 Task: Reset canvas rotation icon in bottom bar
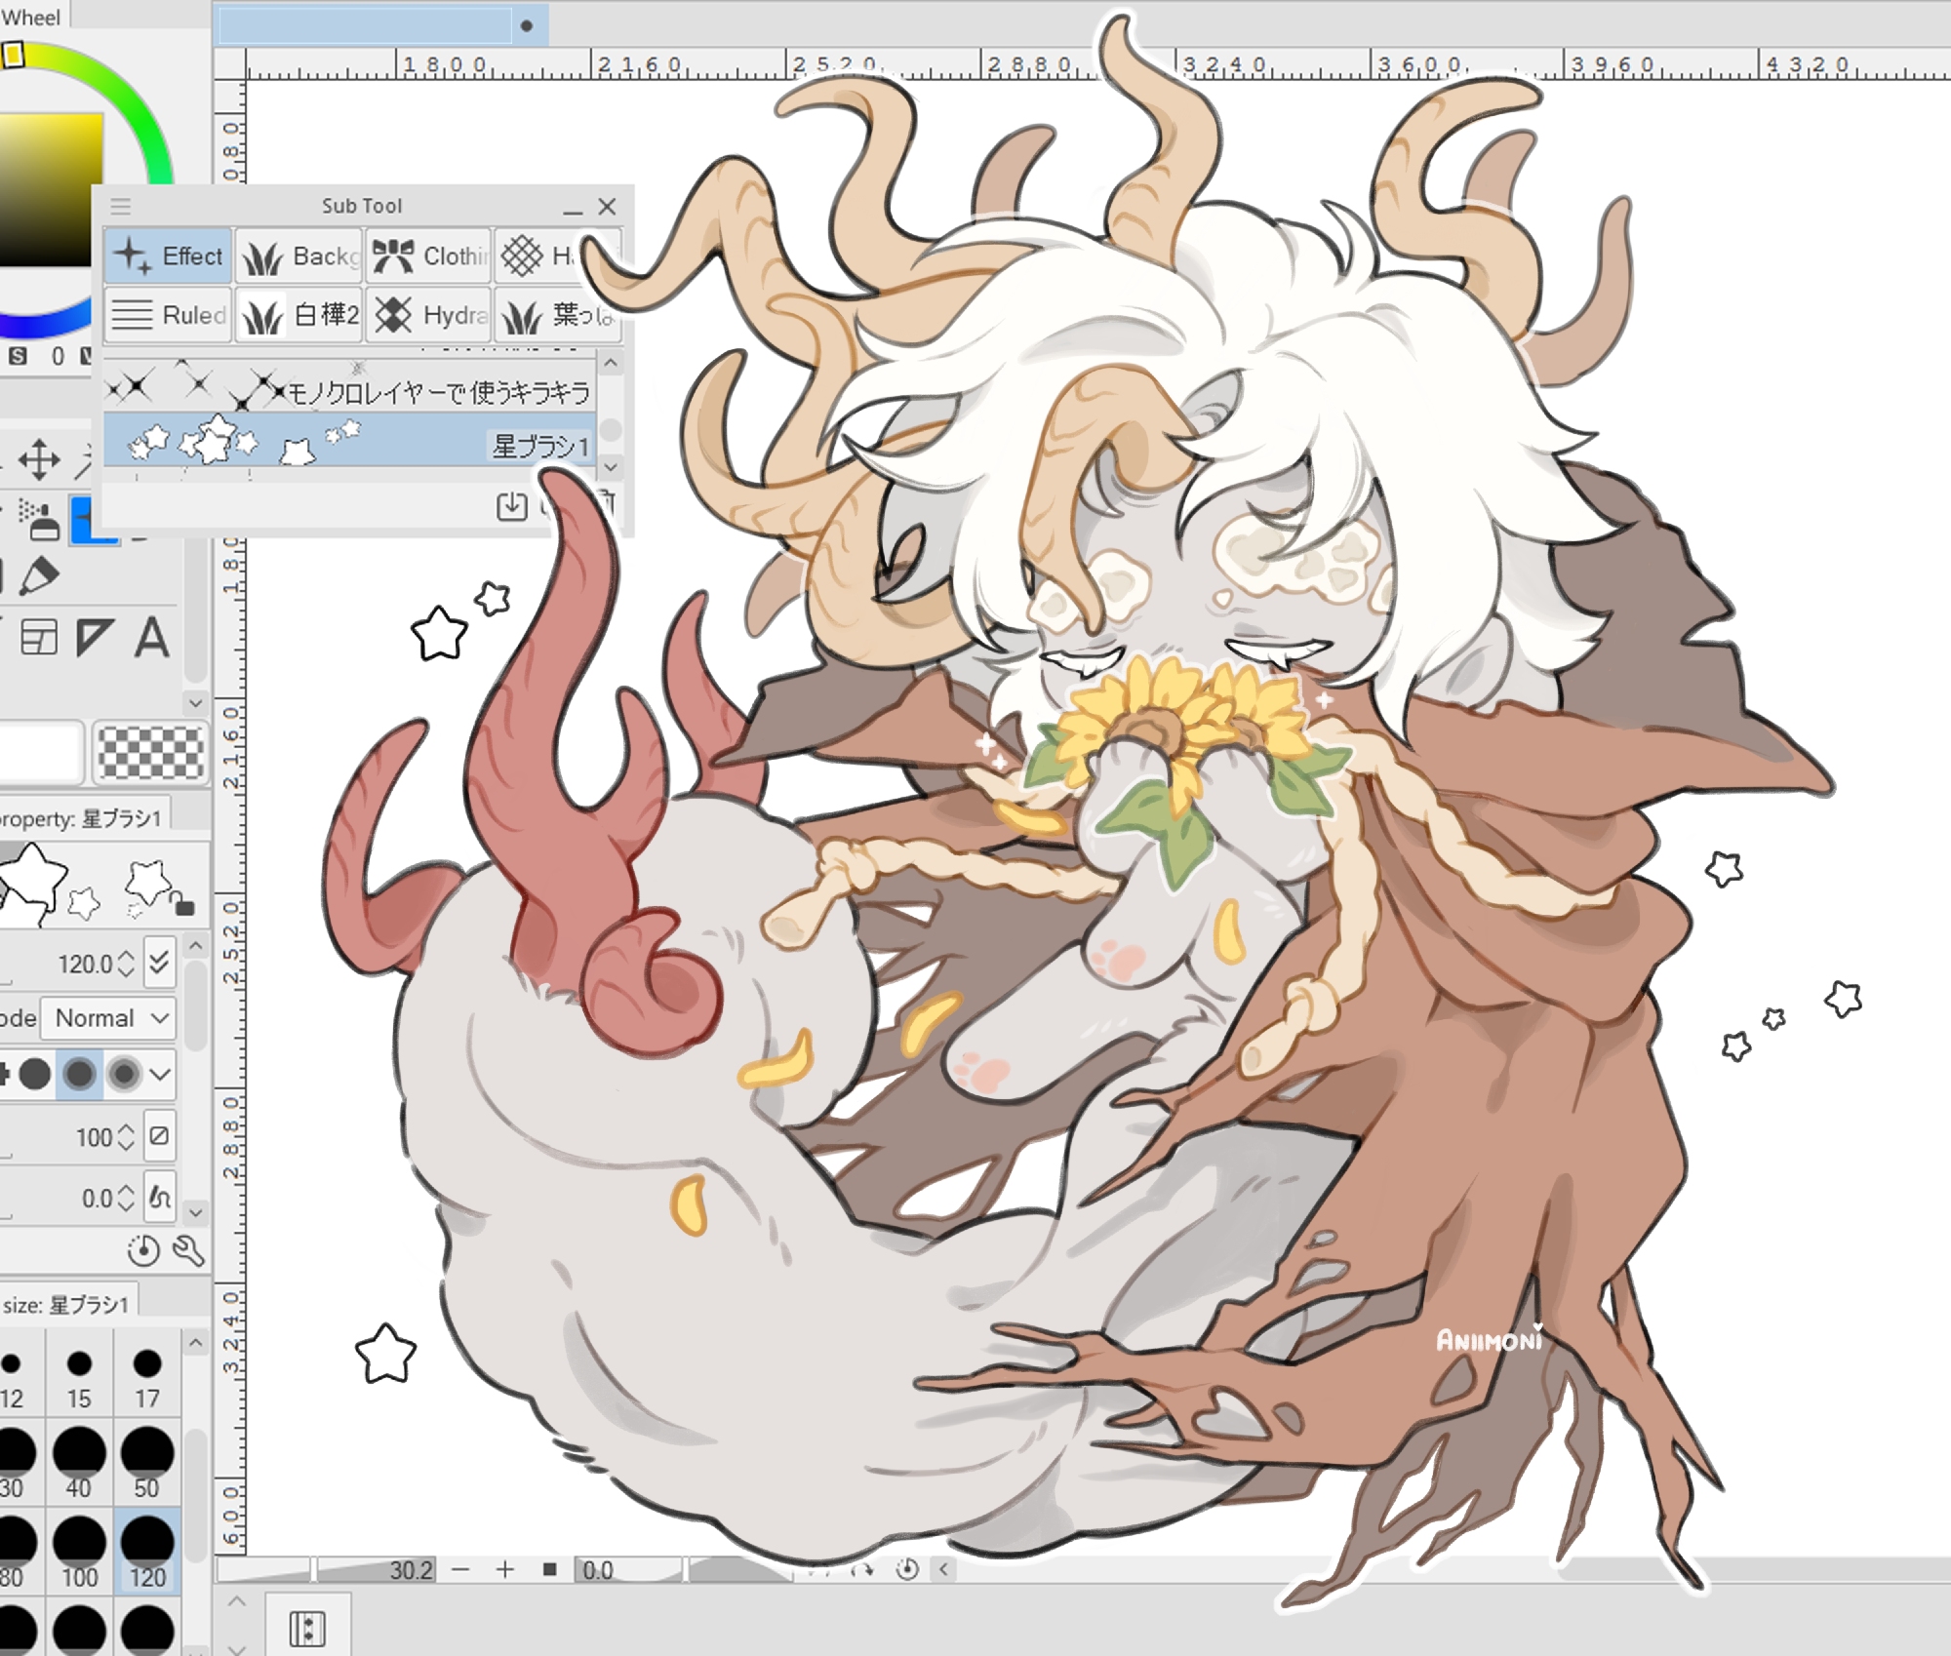click(x=906, y=1569)
